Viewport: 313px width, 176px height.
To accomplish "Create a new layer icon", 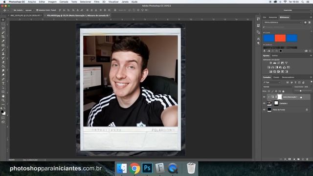I will (x=303, y=159).
